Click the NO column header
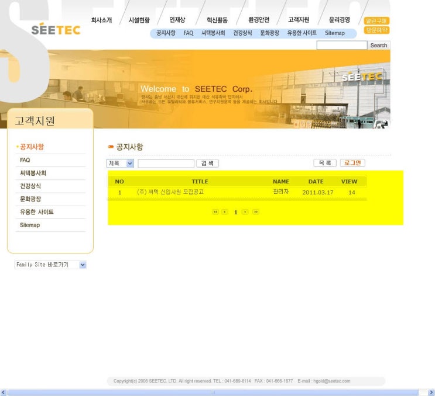Screen dimensions: 435x396 119,182
